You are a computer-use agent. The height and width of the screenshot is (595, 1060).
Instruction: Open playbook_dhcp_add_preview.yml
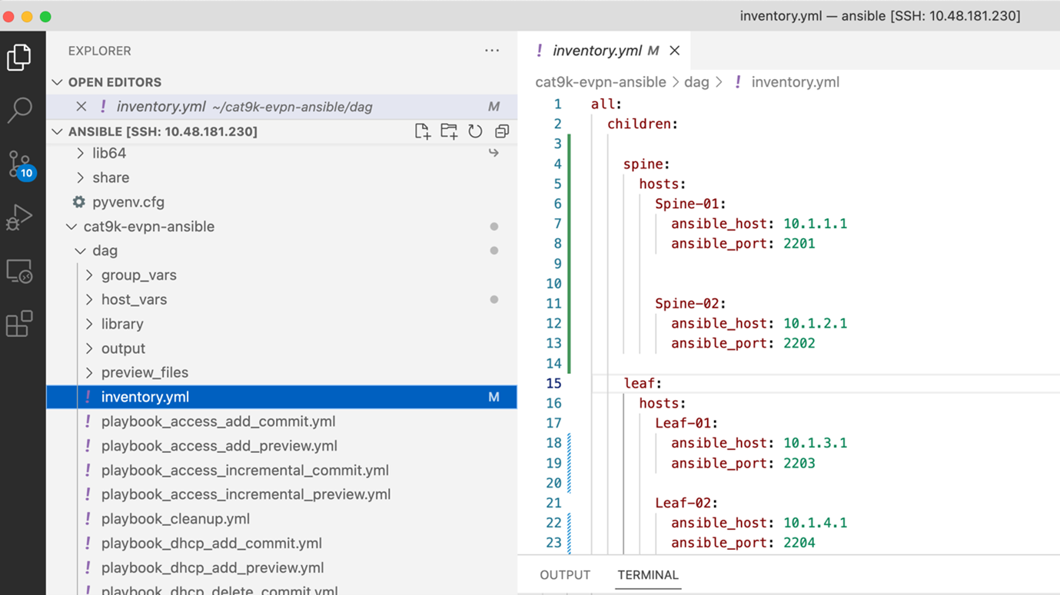(212, 568)
